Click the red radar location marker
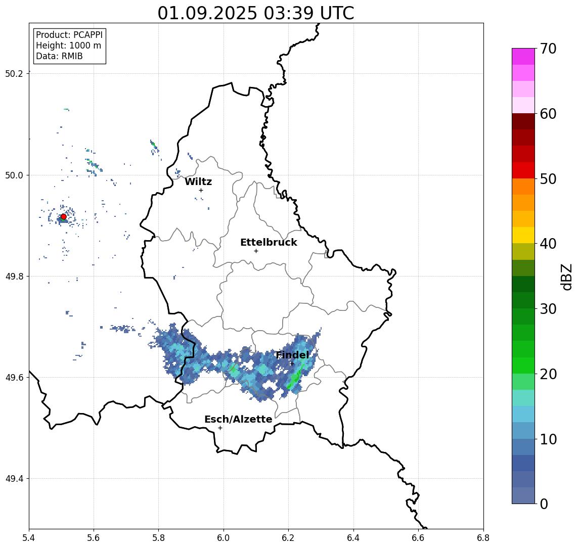 64,217
